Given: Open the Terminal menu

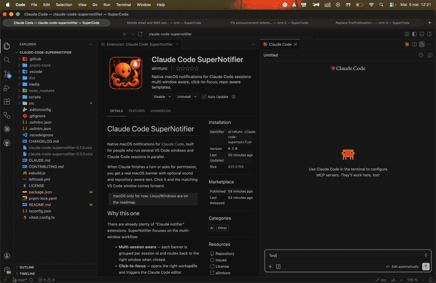Looking at the screenshot, I should pyautogui.click(x=123, y=5).
